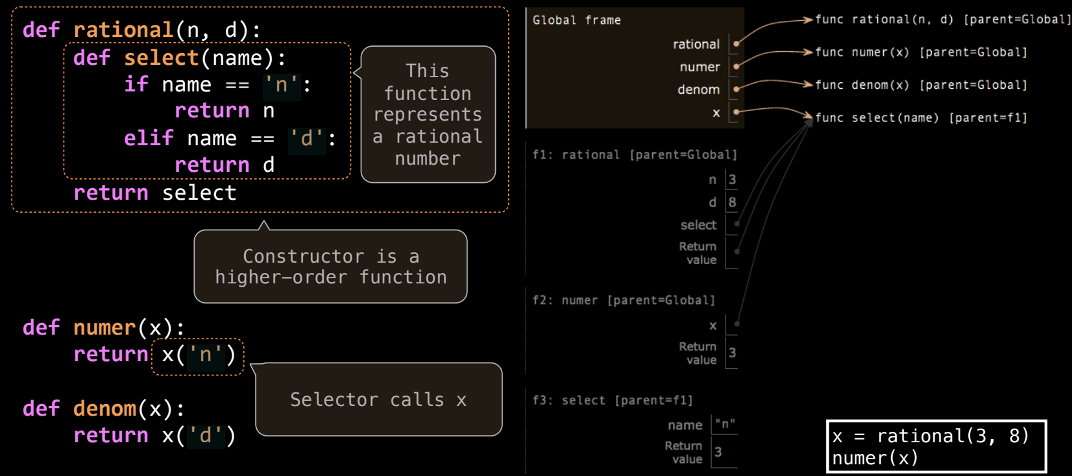Click the 'x' name in frame f2
Screen dimensions: 1072x476
point(713,326)
